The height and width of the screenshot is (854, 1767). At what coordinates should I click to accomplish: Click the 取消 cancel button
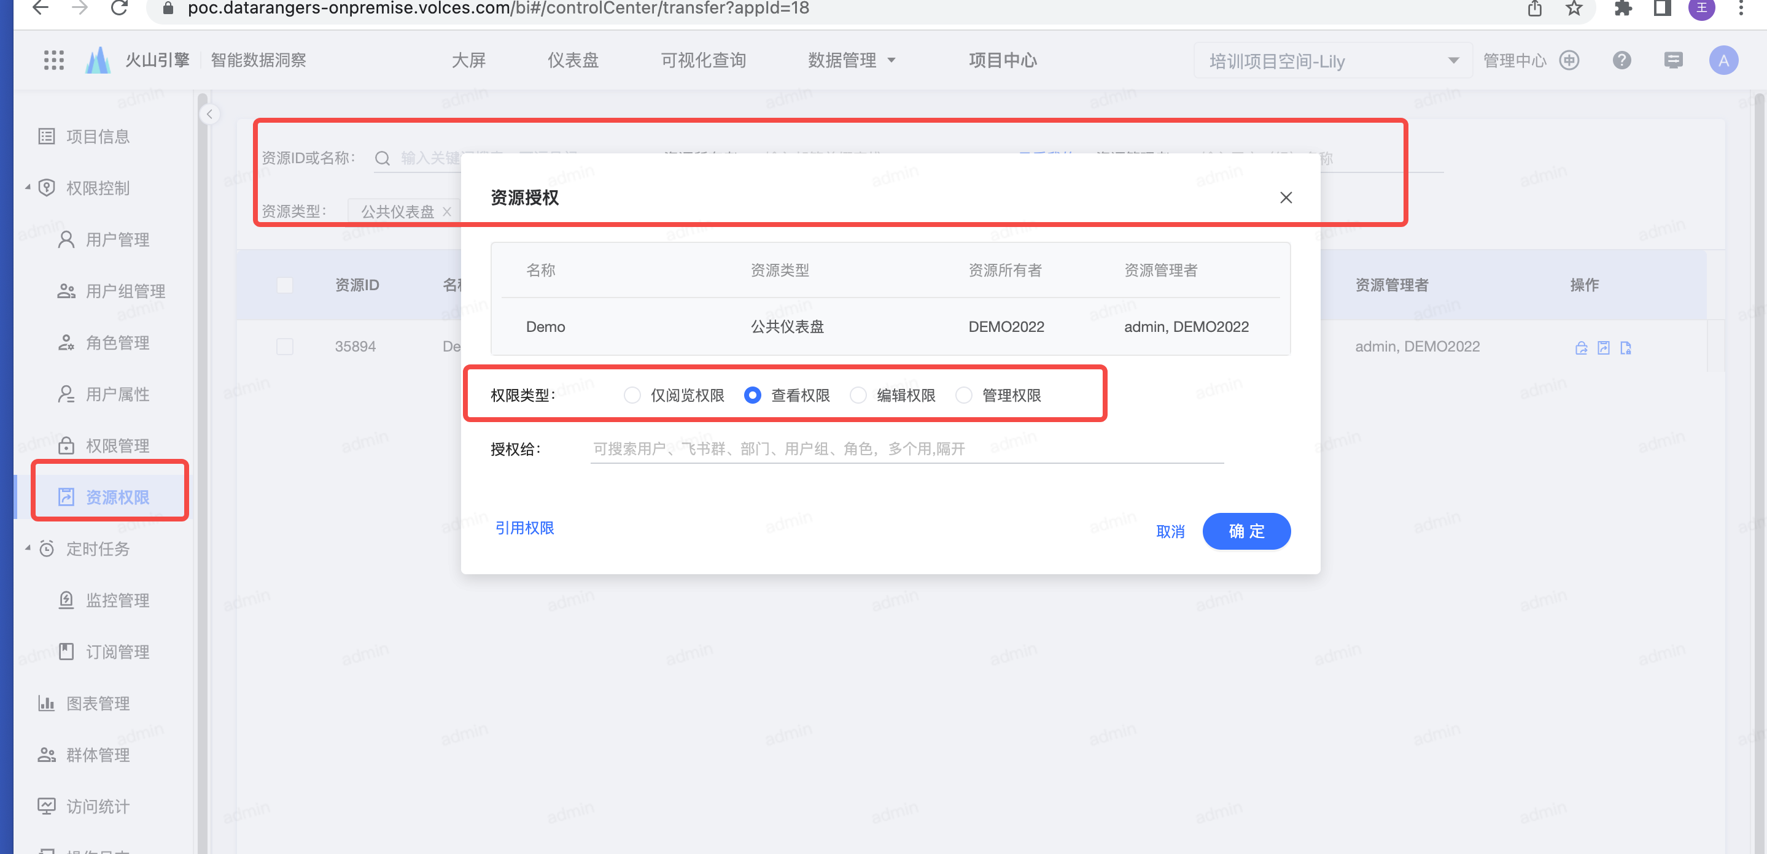click(1170, 531)
